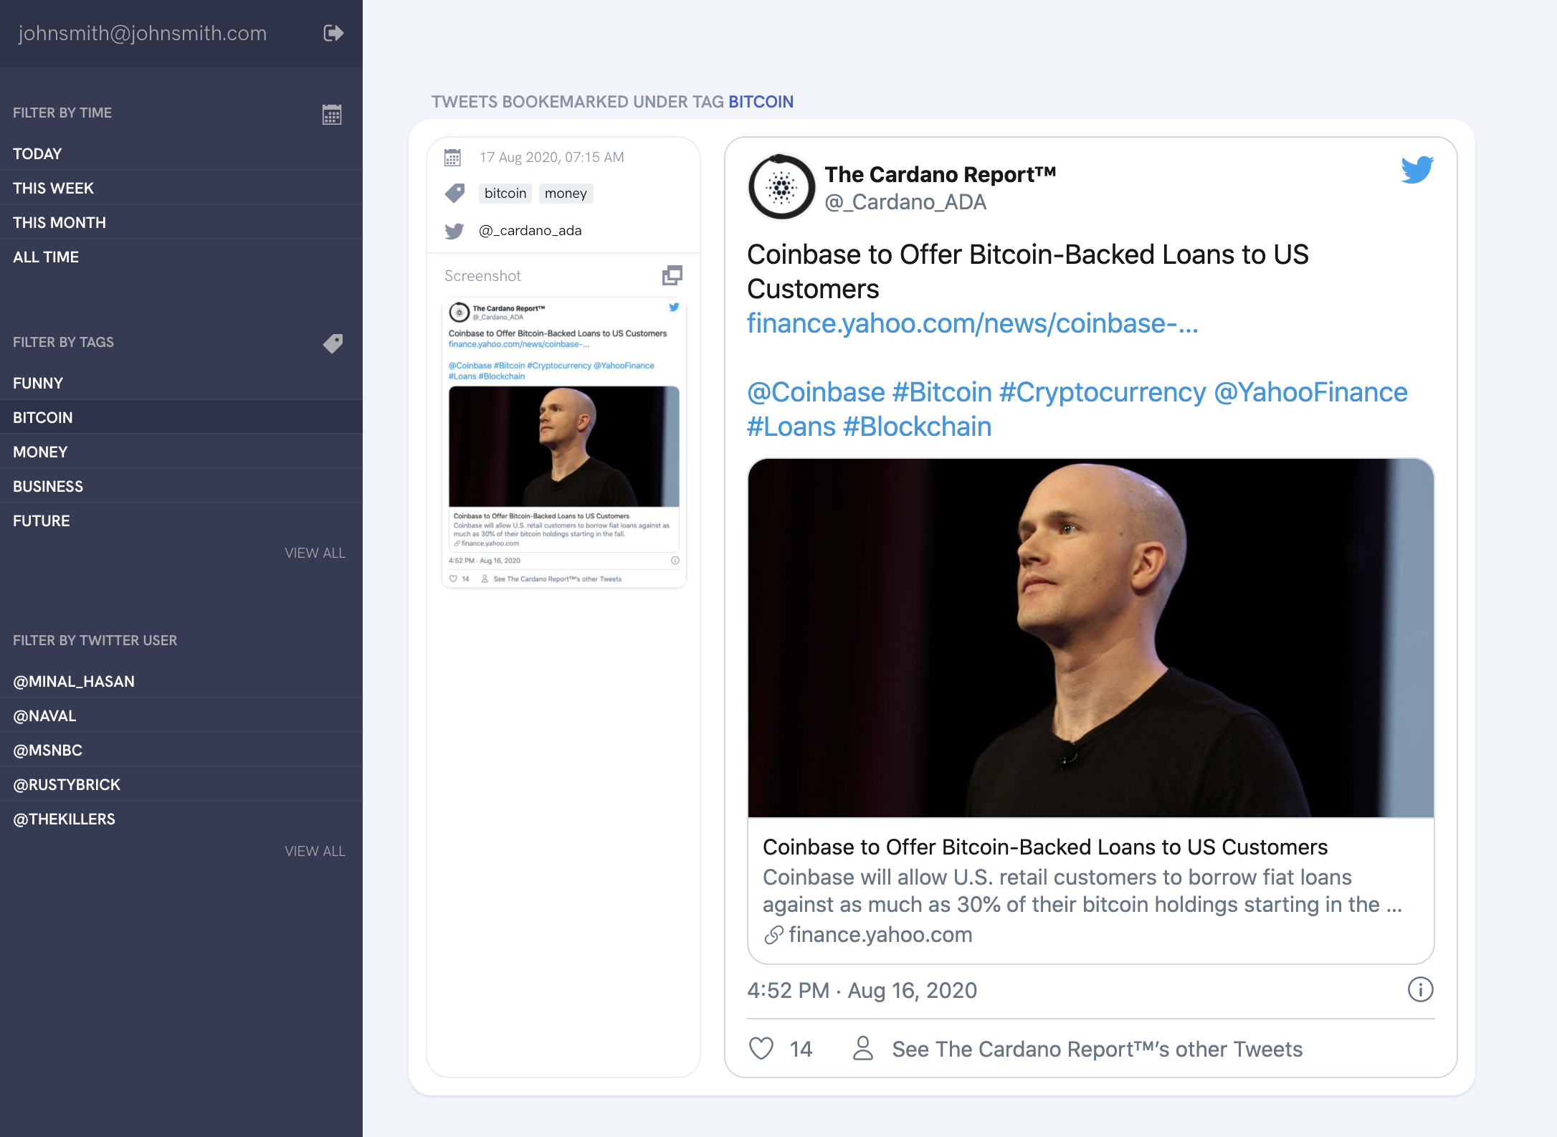
Task: Click the calendar icon beside 17 Aug 2020
Action: click(x=452, y=158)
